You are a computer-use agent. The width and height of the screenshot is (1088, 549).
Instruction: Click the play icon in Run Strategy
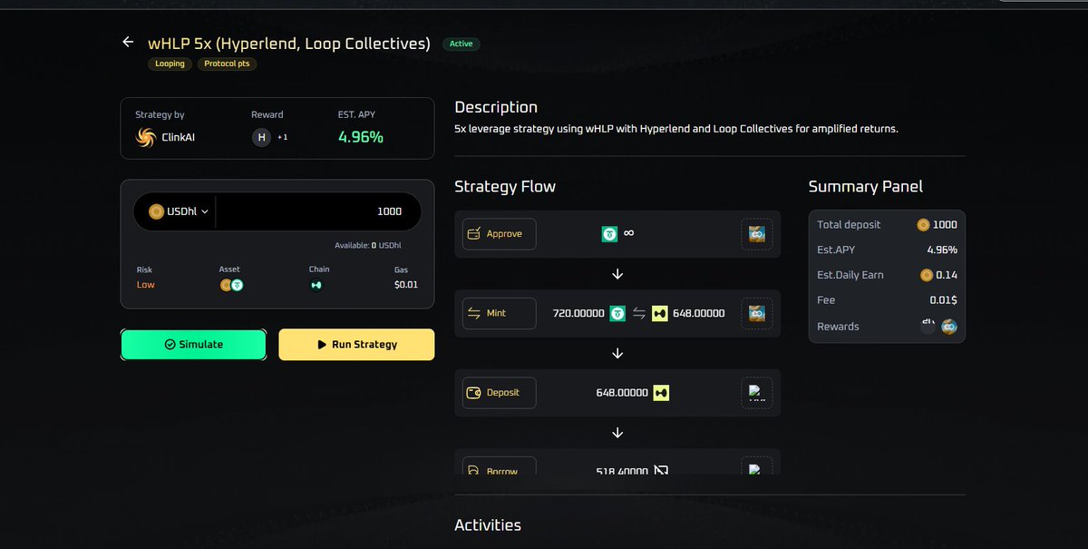(x=322, y=345)
